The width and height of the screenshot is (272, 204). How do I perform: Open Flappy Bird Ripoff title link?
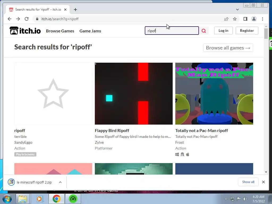click(112, 130)
